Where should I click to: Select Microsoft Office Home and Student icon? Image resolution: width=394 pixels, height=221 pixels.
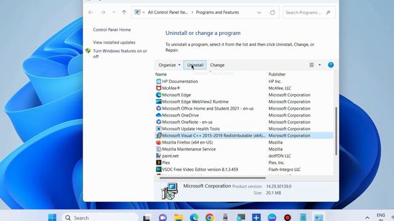coord(159,108)
